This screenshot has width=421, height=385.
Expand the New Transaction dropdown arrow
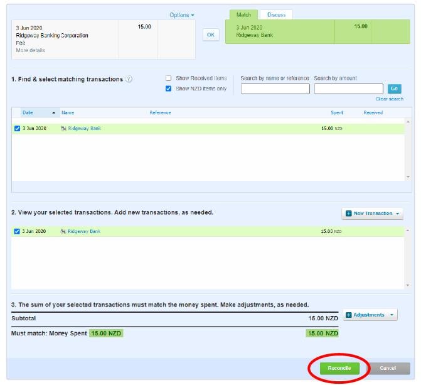[x=397, y=214]
